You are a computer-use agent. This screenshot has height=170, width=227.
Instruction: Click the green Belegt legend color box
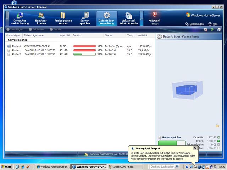(218, 141)
